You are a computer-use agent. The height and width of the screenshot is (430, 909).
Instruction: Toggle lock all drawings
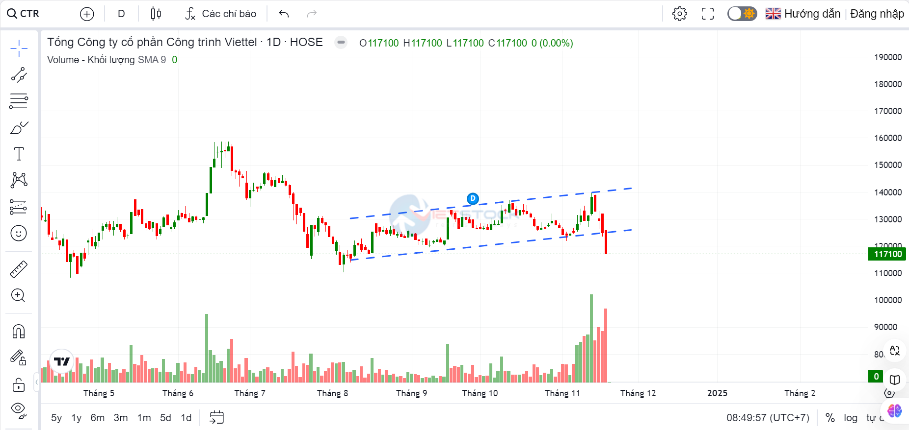point(19,384)
